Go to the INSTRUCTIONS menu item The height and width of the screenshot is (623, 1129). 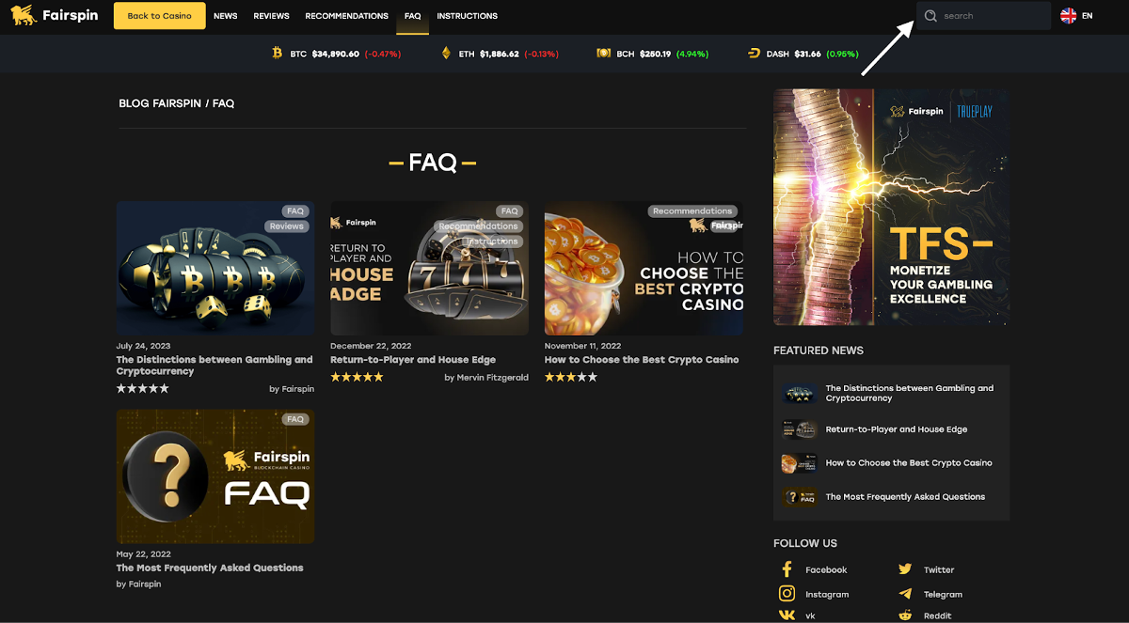pyautogui.click(x=467, y=16)
